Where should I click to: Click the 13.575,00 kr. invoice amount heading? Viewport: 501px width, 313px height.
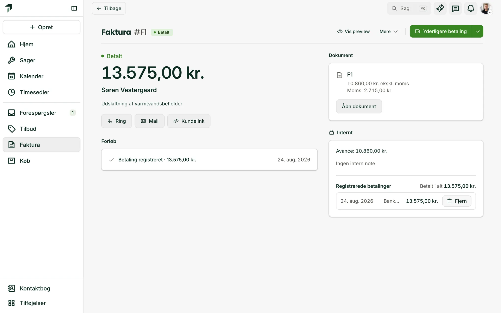153,73
